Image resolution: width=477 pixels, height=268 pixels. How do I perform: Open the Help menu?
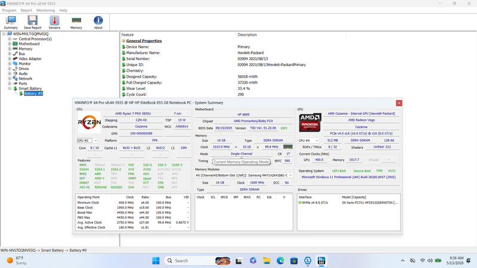tap(63, 10)
